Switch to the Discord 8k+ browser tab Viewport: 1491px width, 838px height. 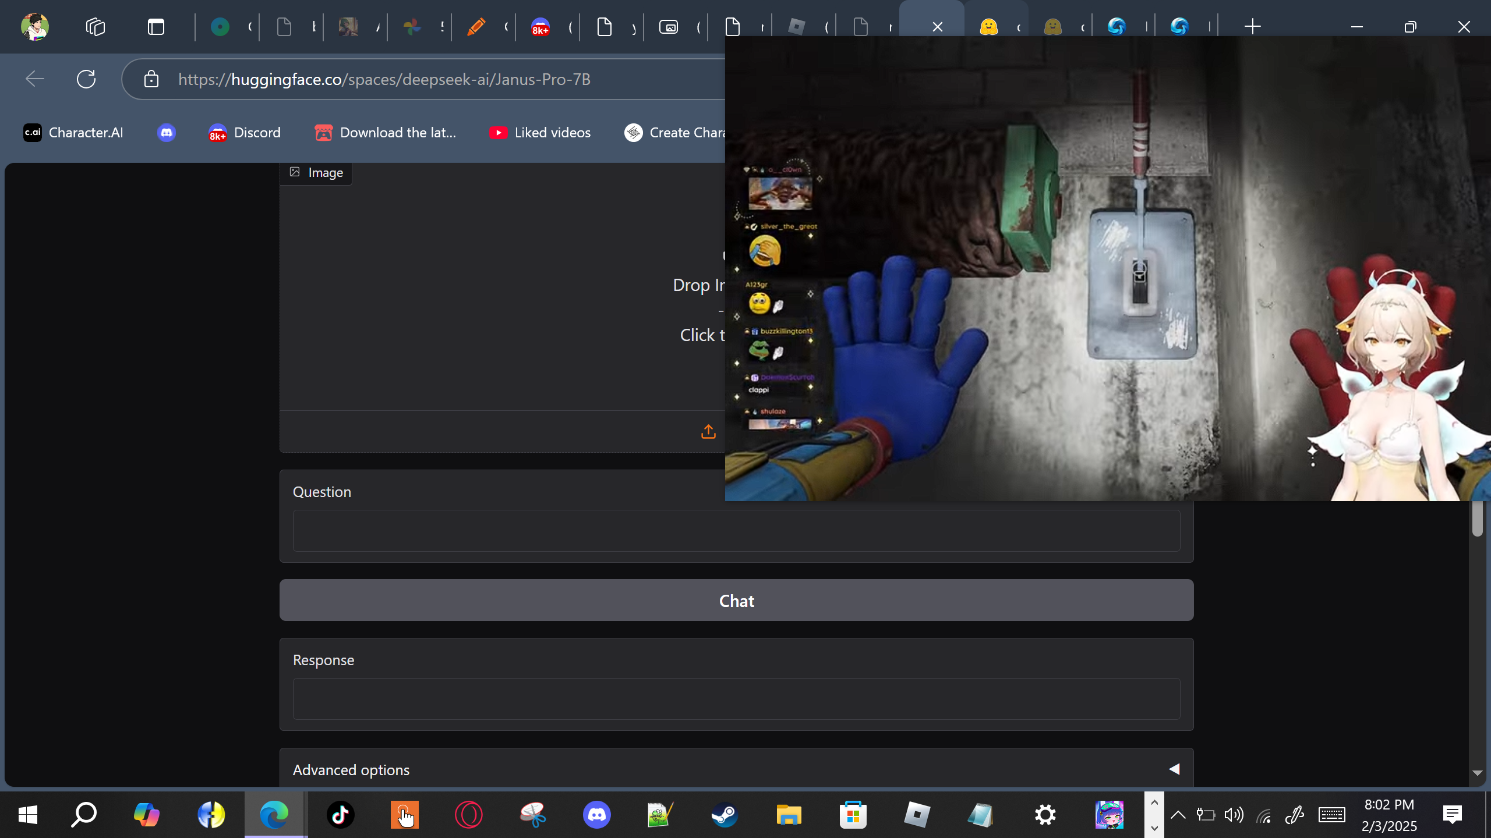(x=540, y=27)
